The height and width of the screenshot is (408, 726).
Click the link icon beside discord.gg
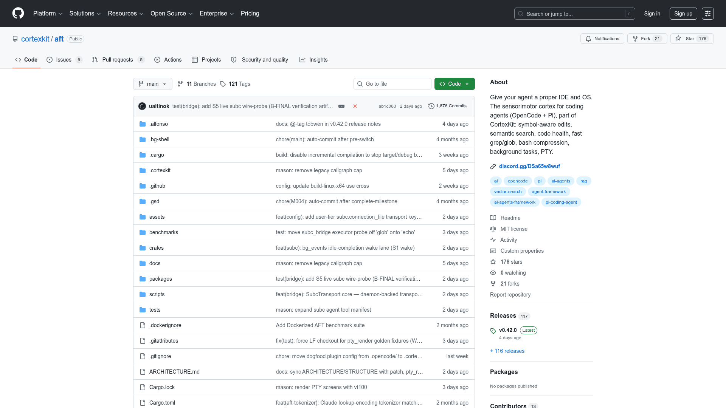(x=493, y=167)
